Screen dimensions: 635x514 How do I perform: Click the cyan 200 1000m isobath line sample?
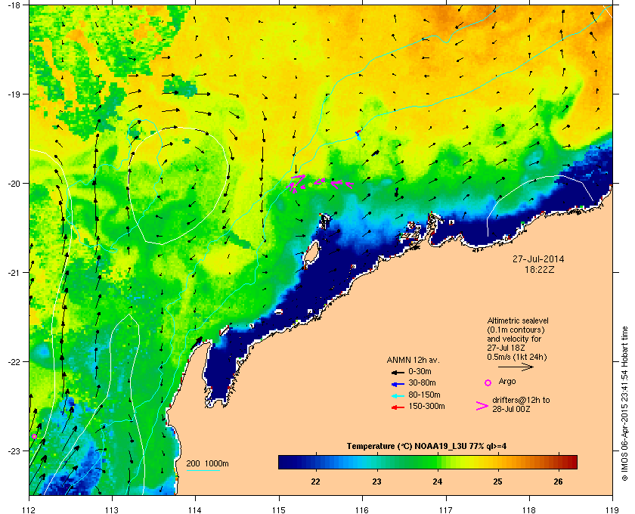click(x=203, y=470)
